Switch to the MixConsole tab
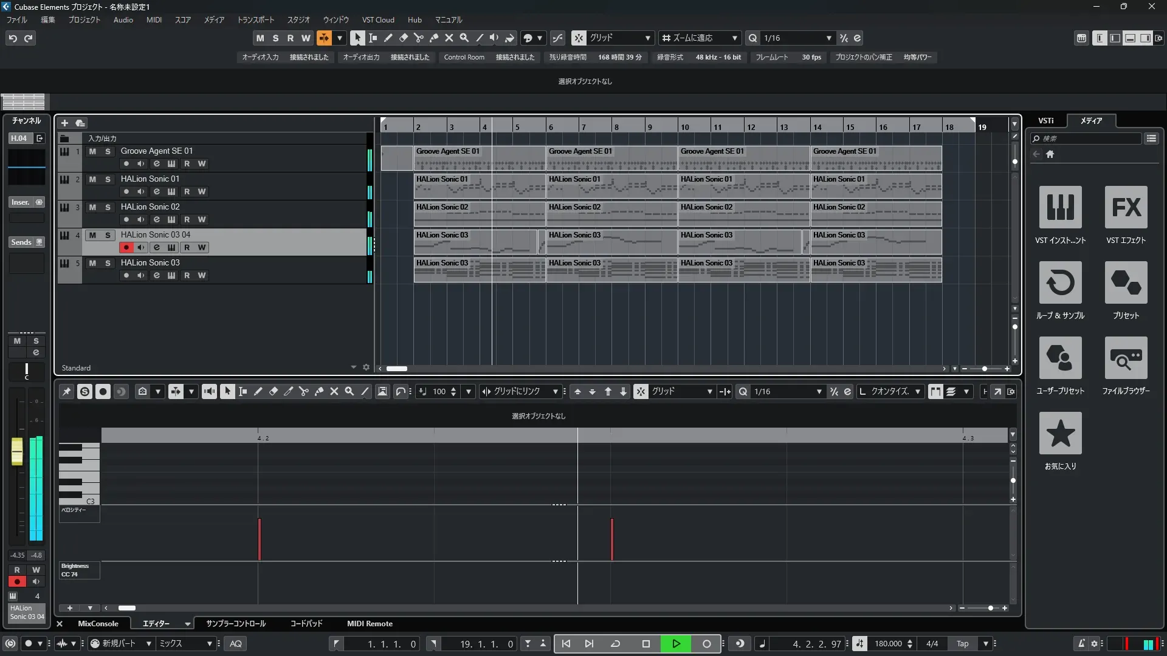Image resolution: width=1167 pixels, height=656 pixels. (98, 623)
